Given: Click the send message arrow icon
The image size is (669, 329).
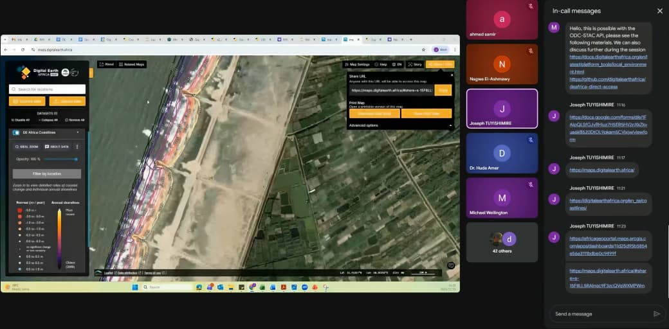Looking at the screenshot, I should (x=656, y=314).
